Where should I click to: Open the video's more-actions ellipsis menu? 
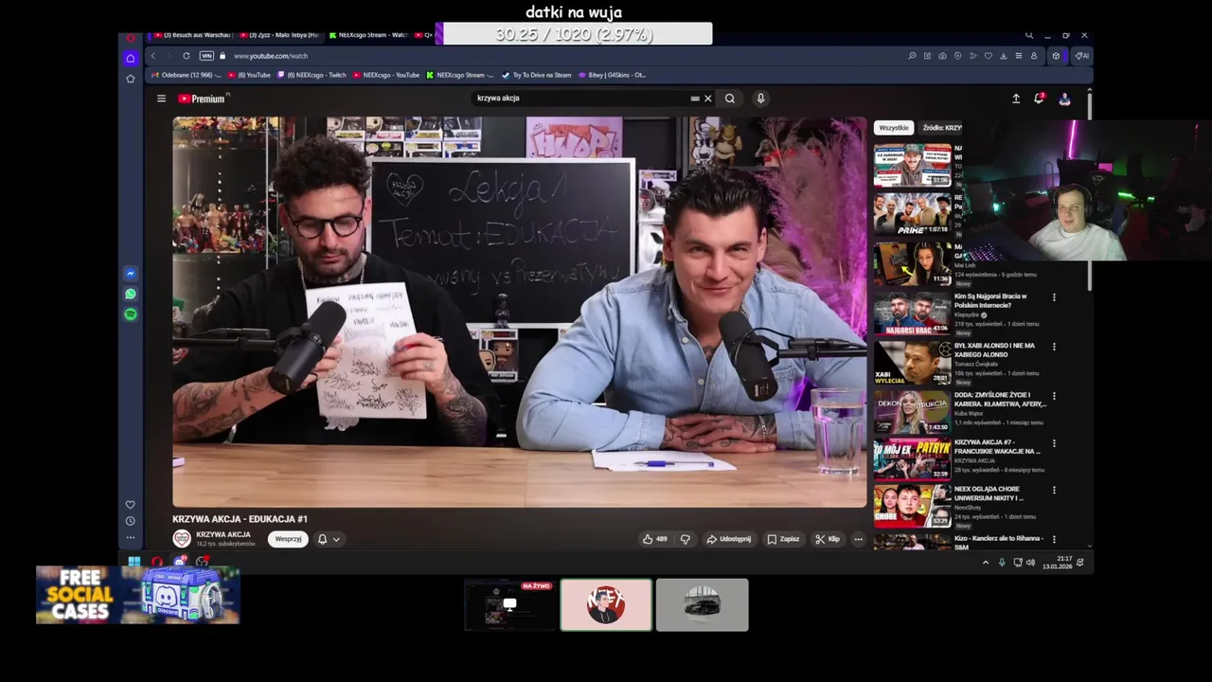[x=858, y=539]
